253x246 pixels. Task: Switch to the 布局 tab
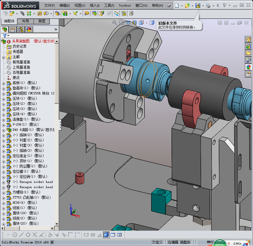point(25,21)
